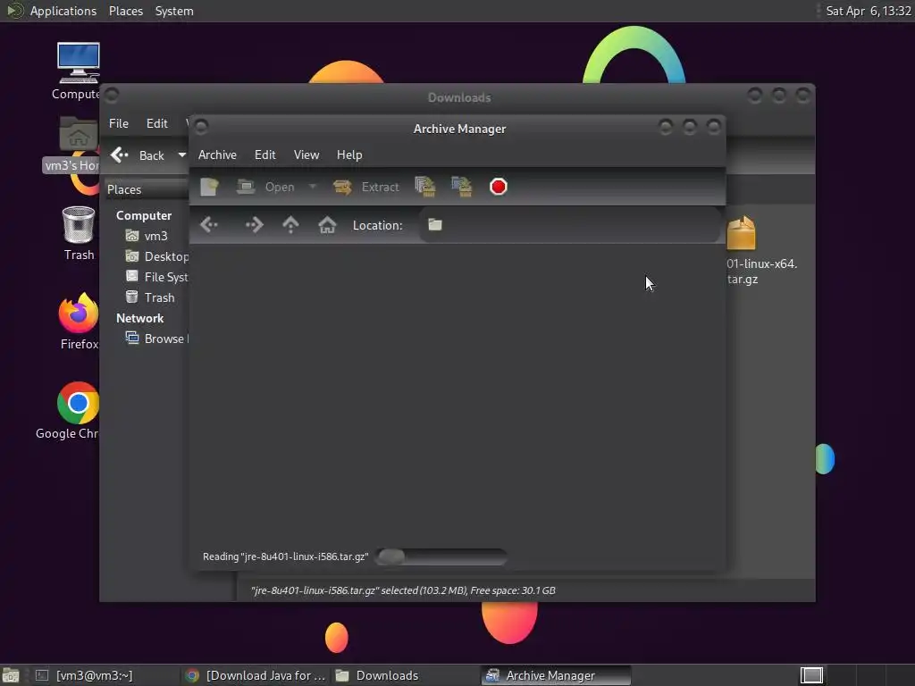
Task: Select Browse Network in sidebar
Action: tap(157, 339)
